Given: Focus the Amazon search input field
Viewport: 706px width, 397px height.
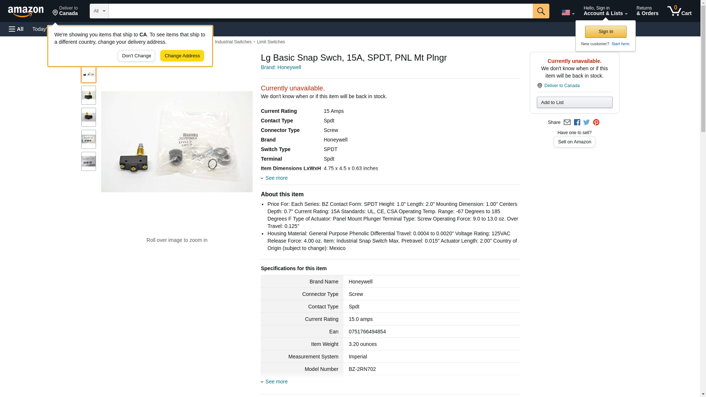Looking at the screenshot, I should click(x=320, y=11).
